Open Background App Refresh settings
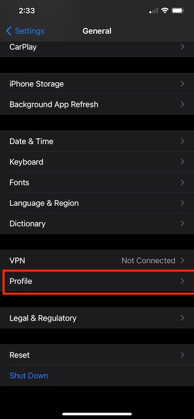This screenshot has height=419, width=194. tap(97, 104)
